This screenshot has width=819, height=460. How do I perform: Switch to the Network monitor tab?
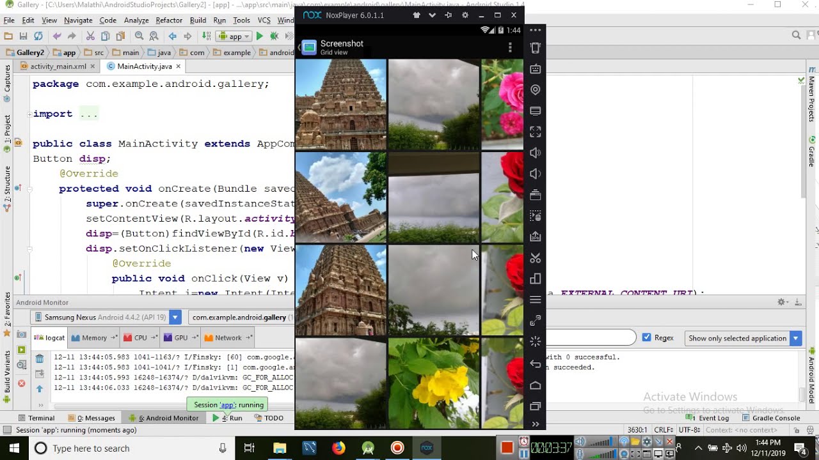pos(228,338)
